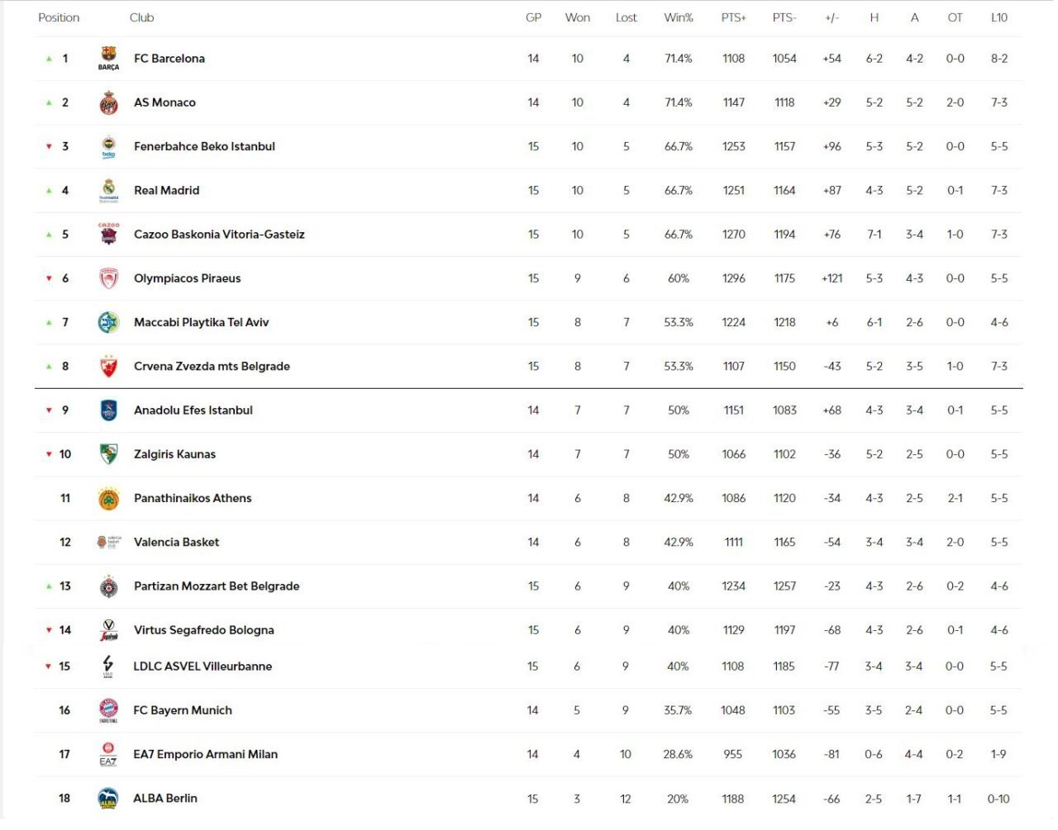The width and height of the screenshot is (1058, 830).
Task: Click the ALBA Berlin logo
Action: click(x=108, y=799)
